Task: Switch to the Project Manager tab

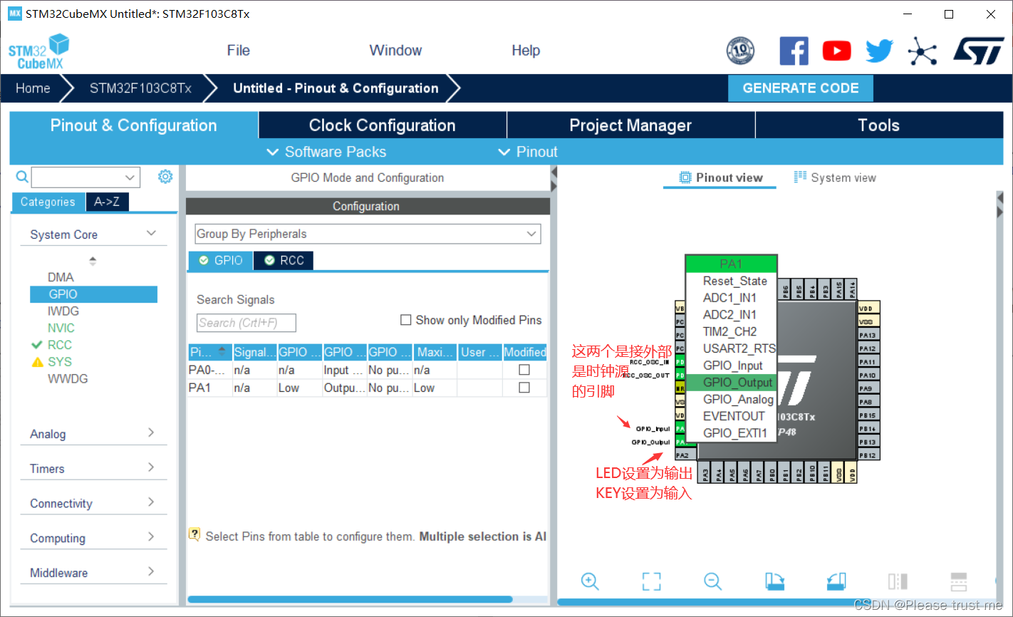Action: pyautogui.click(x=630, y=125)
